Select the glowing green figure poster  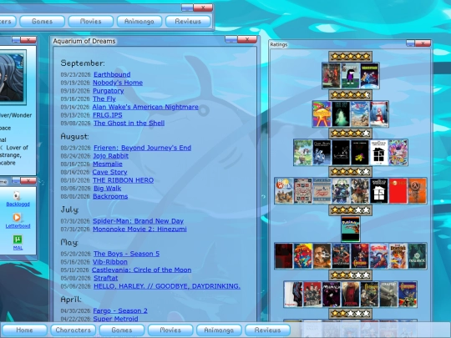(x=341, y=114)
